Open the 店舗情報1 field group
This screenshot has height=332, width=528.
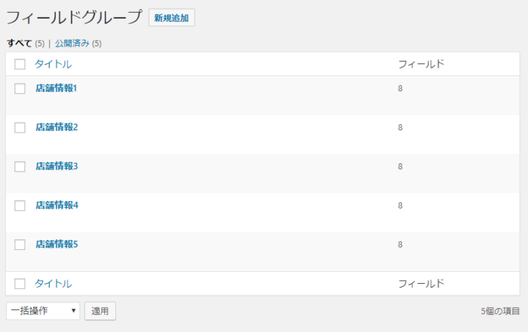(57, 88)
